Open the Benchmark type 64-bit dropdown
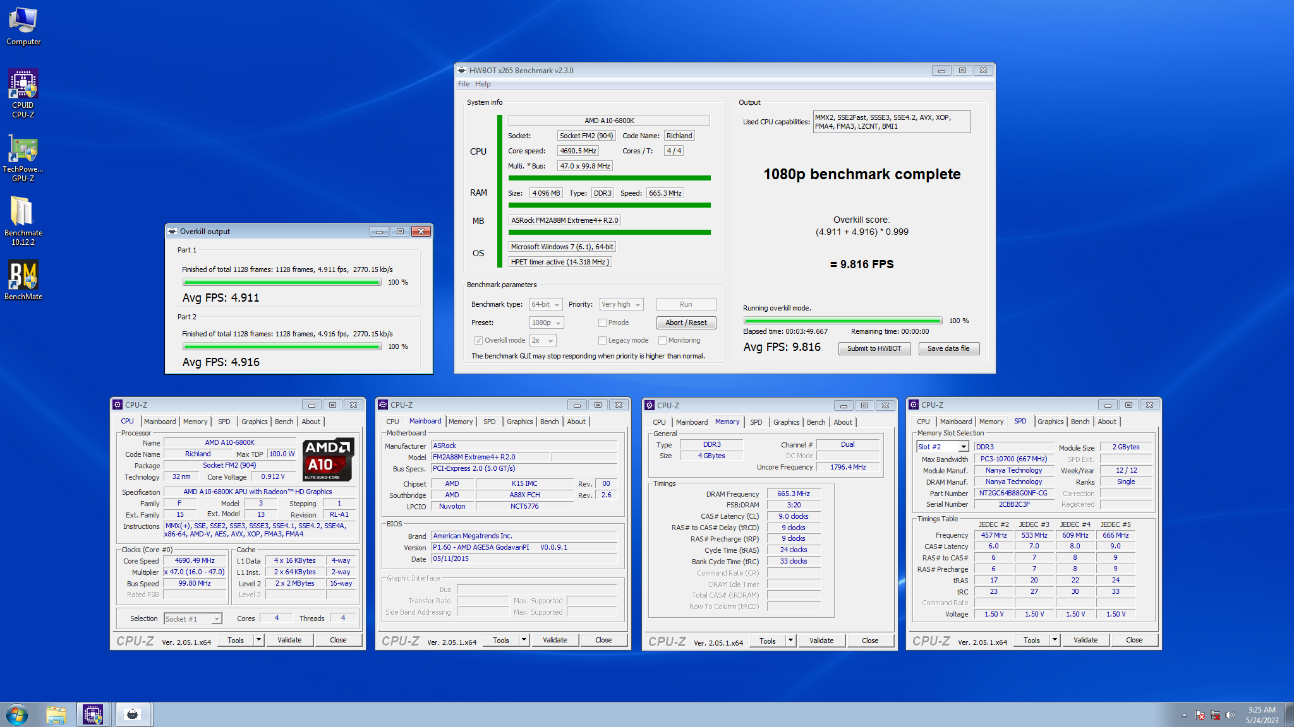The image size is (1294, 727). (x=546, y=304)
